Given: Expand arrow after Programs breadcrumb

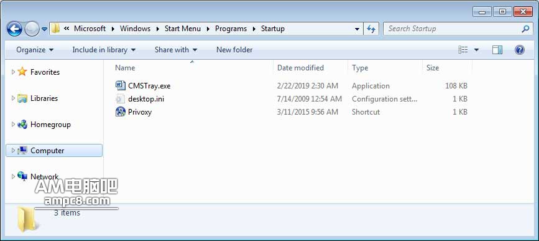Looking at the screenshot, I should point(254,29).
